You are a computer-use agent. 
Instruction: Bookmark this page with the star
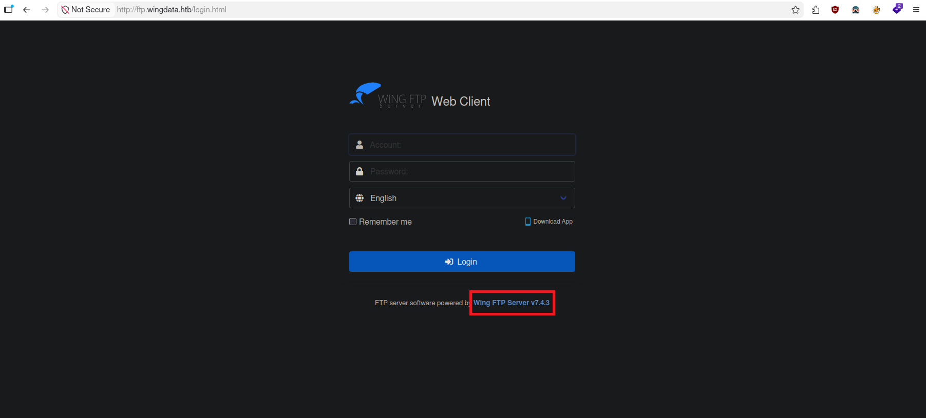[796, 10]
